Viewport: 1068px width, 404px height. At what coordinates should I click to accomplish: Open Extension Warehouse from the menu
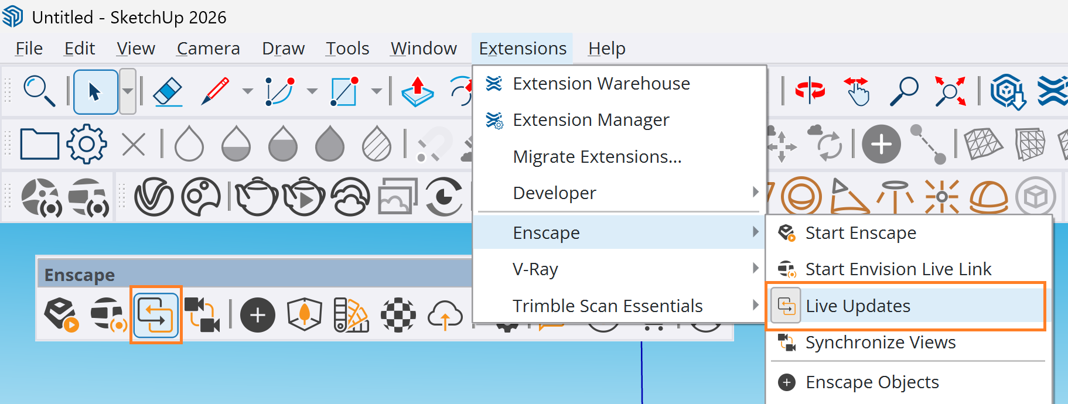(x=620, y=84)
